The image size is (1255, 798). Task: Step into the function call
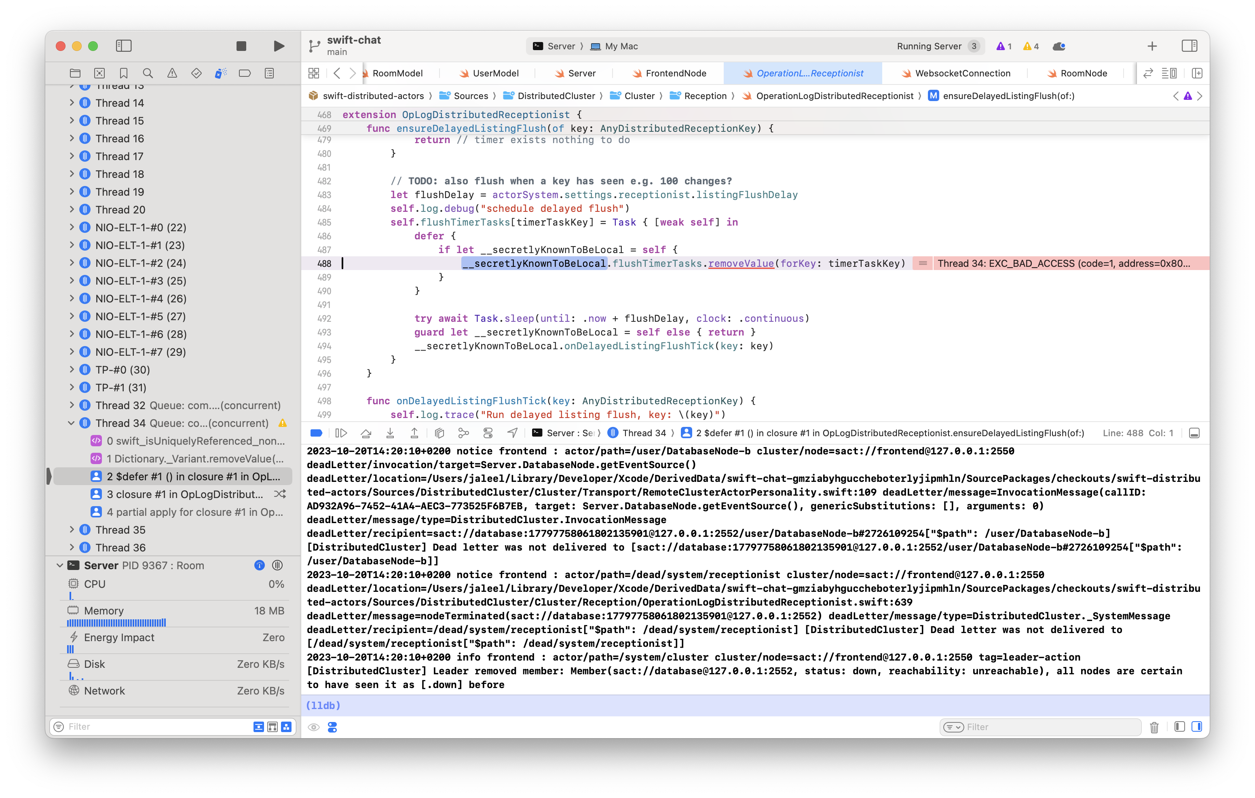coord(390,433)
